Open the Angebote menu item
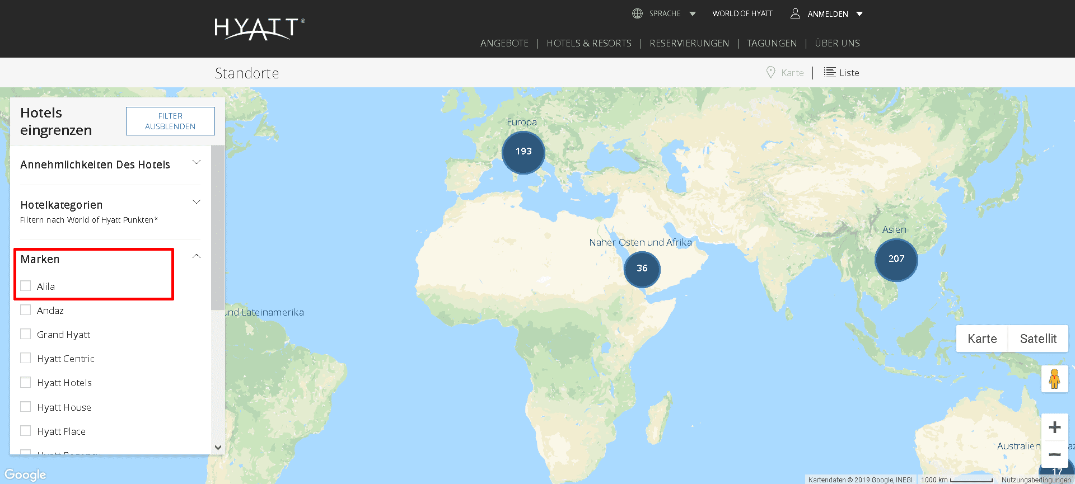 click(504, 43)
